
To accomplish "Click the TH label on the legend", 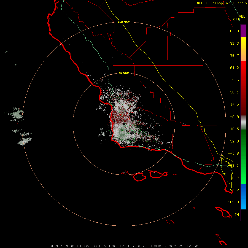I will point(237,215).
